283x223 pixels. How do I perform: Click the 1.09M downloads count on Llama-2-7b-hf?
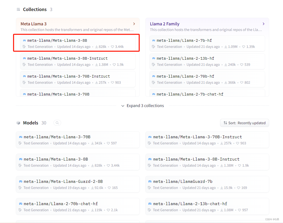tap(233, 47)
